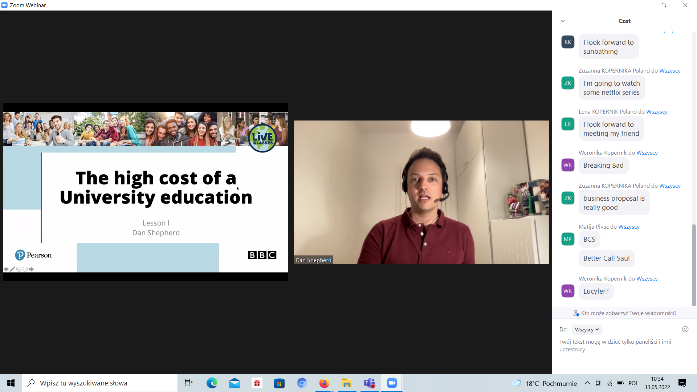Select the 'Breaking Bad' chat message
The height and width of the screenshot is (392, 697).
603,166
